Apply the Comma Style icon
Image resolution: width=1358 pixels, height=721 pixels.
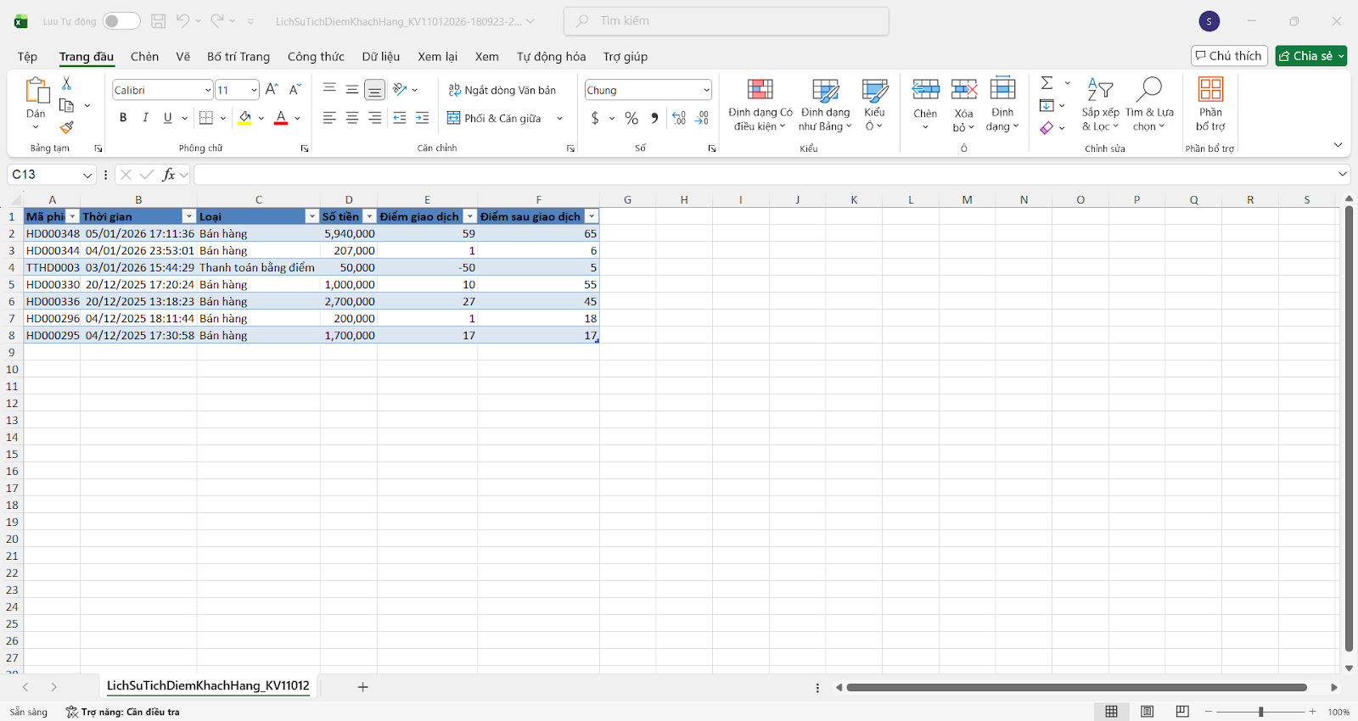click(x=654, y=118)
